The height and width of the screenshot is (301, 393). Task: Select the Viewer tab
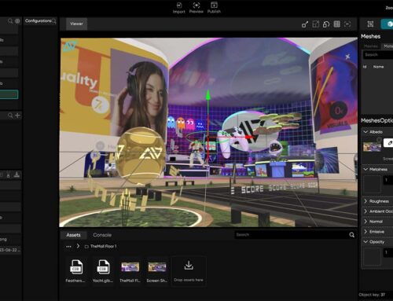(x=76, y=24)
